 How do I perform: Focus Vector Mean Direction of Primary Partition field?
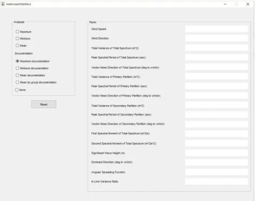click(217, 95)
